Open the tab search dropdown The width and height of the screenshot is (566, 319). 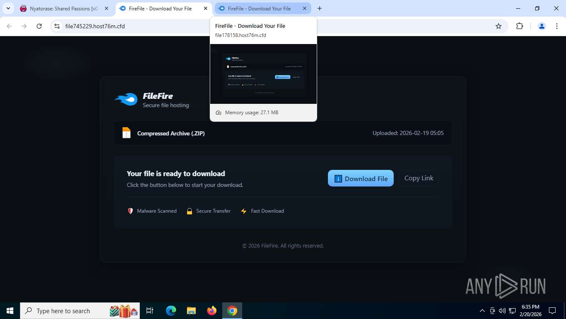coord(8,8)
